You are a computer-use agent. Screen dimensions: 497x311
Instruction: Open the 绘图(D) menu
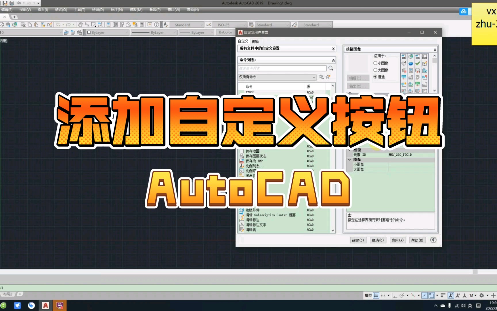(x=98, y=10)
